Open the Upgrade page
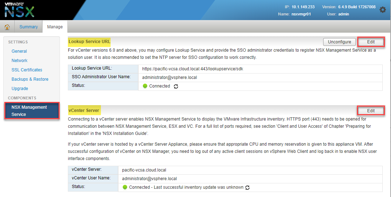Viewport: 391px width, 197px height. [20, 89]
